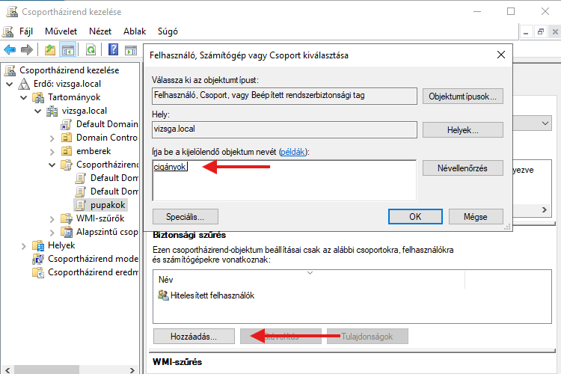
Task: Open the Művelet menu
Action: 61,31
